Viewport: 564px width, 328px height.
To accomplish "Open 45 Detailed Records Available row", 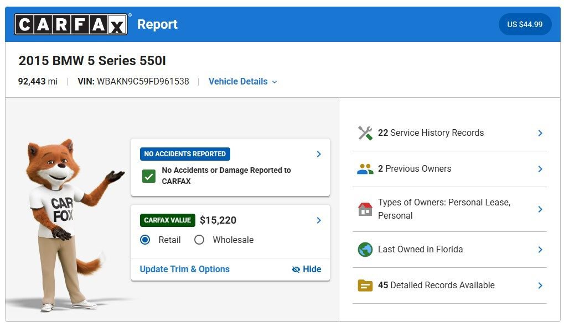I will pyautogui.click(x=449, y=285).
